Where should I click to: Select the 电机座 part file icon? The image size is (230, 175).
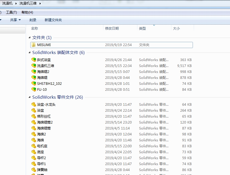coord(34,146)
